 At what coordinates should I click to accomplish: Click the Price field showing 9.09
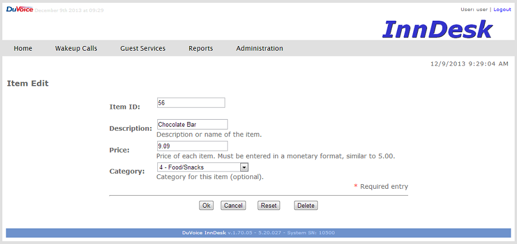point(193,146)
